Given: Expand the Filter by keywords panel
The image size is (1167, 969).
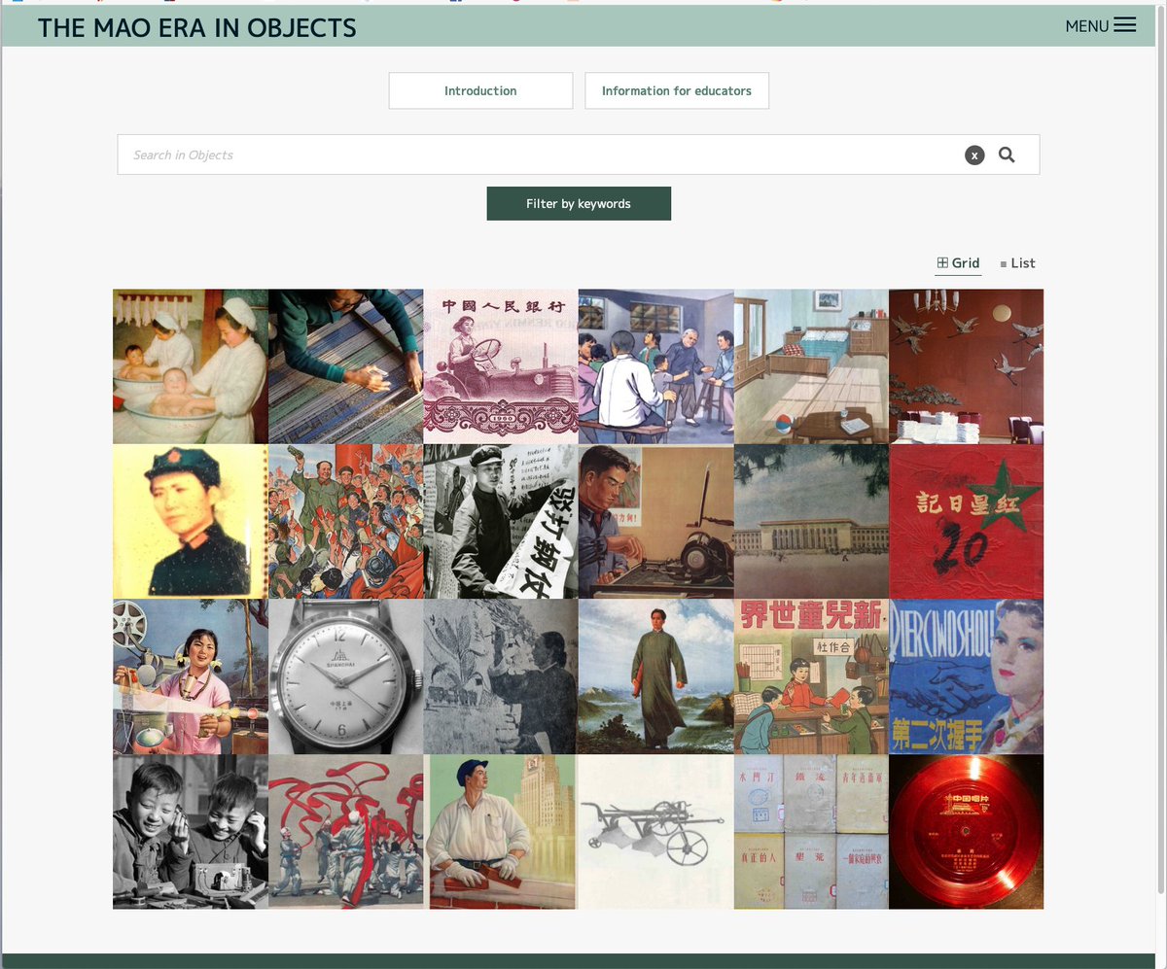Looking at the screenshot, I should click(x=579, y=204).
